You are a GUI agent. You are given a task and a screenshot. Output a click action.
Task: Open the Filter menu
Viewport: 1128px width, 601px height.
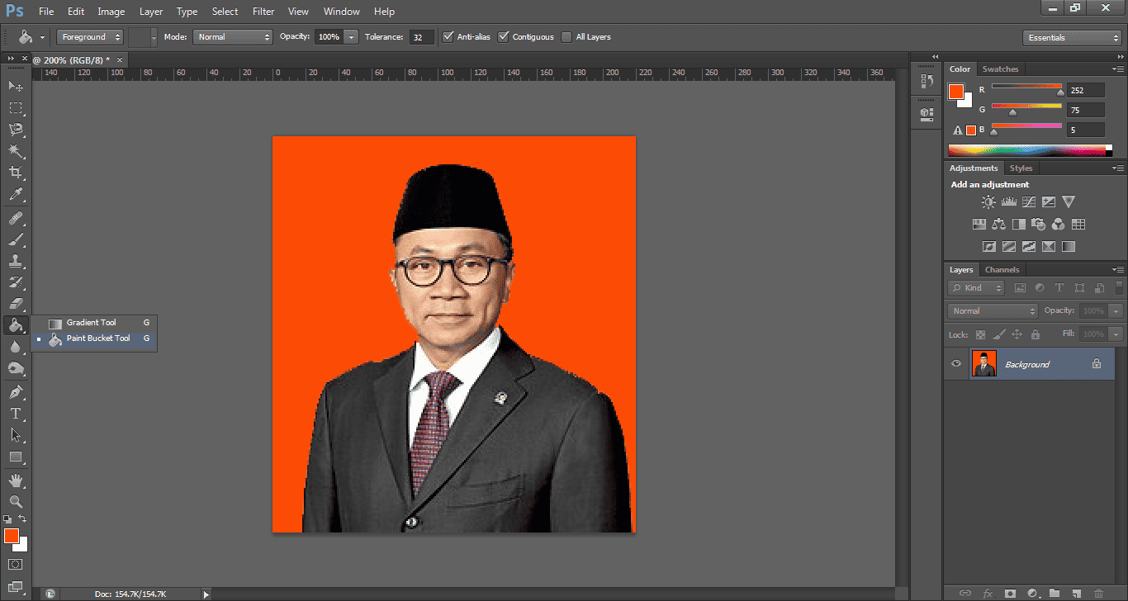[x=263, y=12]
